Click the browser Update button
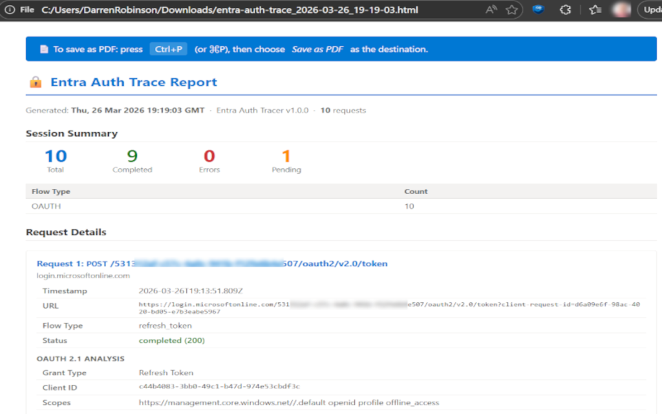 coord(650,10)
